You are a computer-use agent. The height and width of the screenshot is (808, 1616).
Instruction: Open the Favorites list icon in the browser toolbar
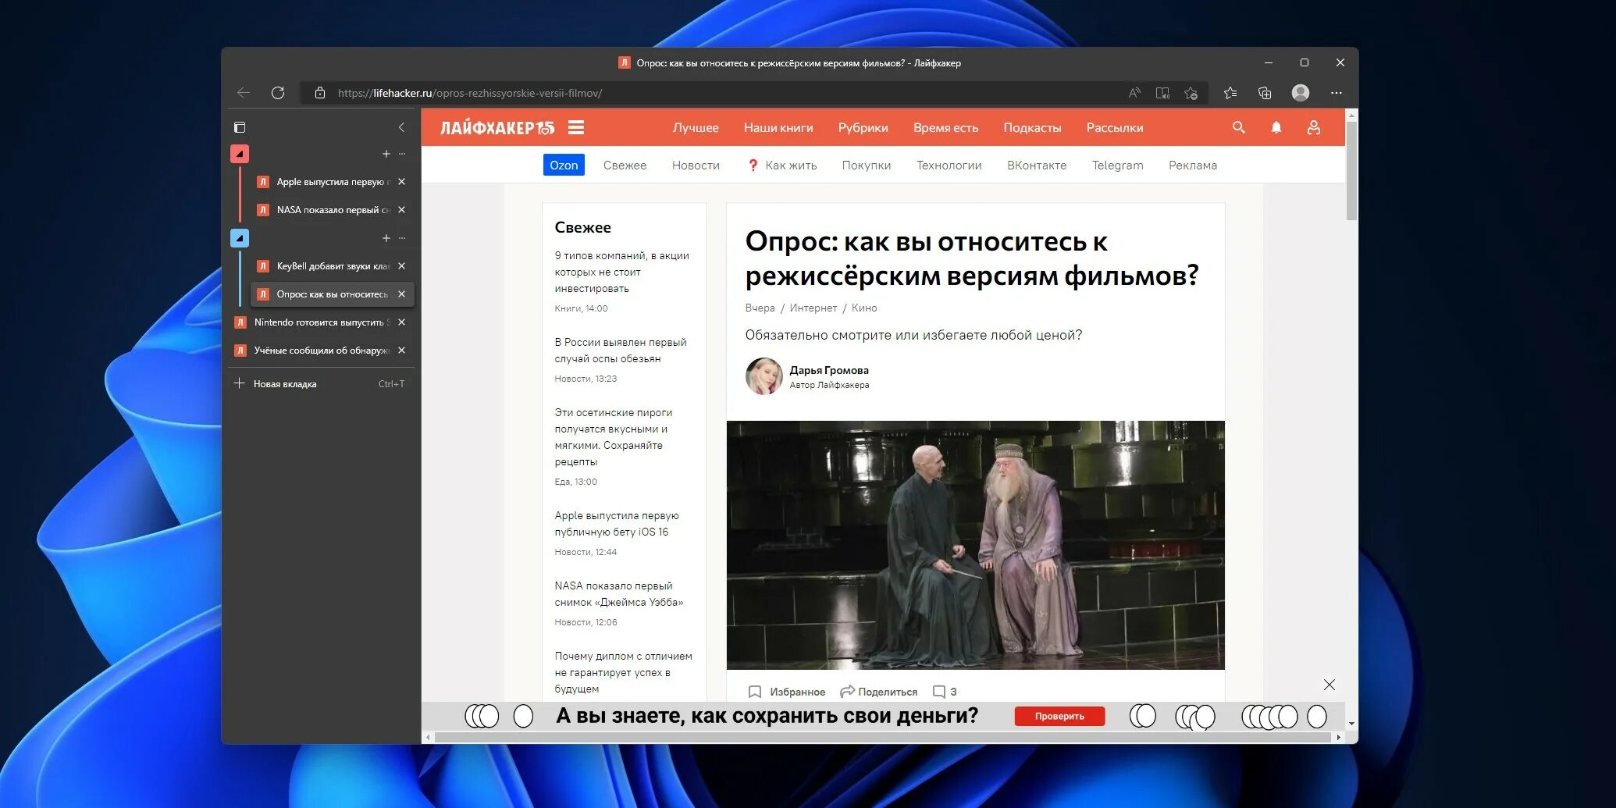(1230, 93)
